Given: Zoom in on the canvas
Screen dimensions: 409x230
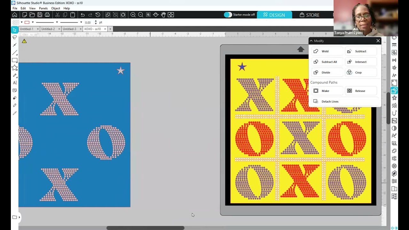Looking at the screenshot, I should pos(133,15).
